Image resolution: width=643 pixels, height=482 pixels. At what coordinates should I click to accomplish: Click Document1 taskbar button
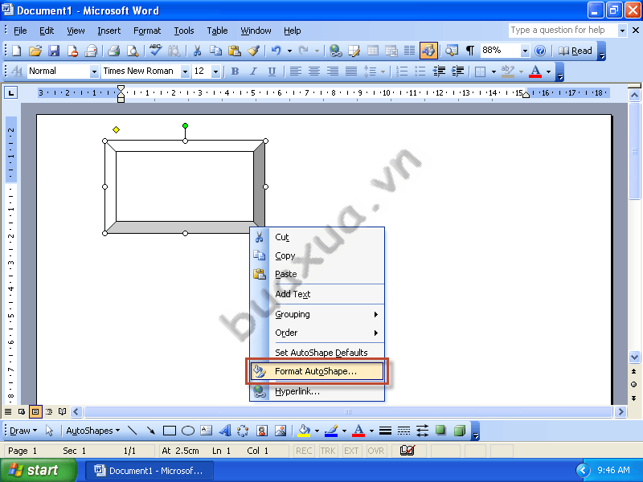(x=149, y=471)
